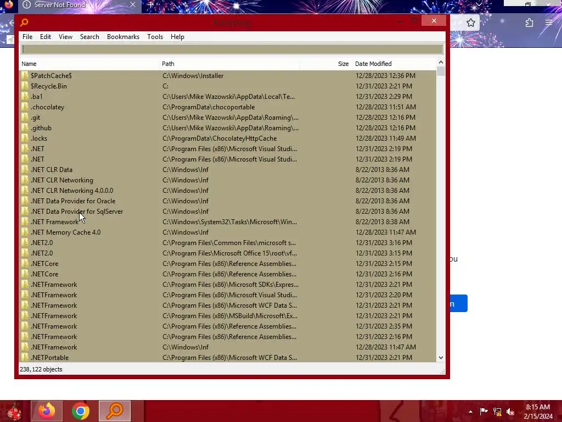Select the .locks folder icon
This screenshot has height=422, width=562.
click(x=25, y=138)
